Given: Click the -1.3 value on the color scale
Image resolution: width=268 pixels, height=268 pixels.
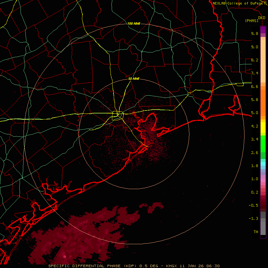Looking at the screenshot, I should coord(253,219).
